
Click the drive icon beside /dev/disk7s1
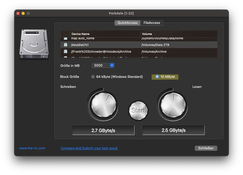[x=66, y=45]
